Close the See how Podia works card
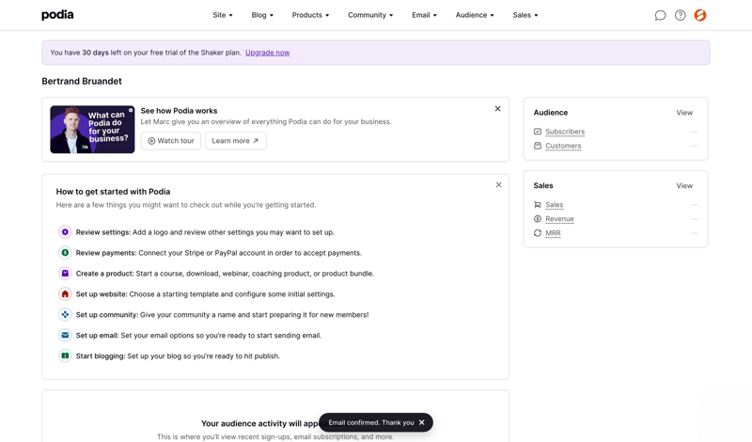 click(498, 109)
